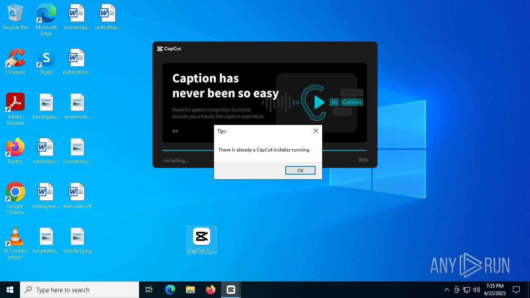
Task: Select the CCleaner desktop shortcut
Action: pos(15,62)
